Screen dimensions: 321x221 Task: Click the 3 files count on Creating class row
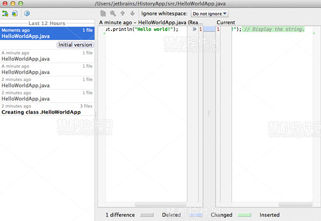pos(86,106)
